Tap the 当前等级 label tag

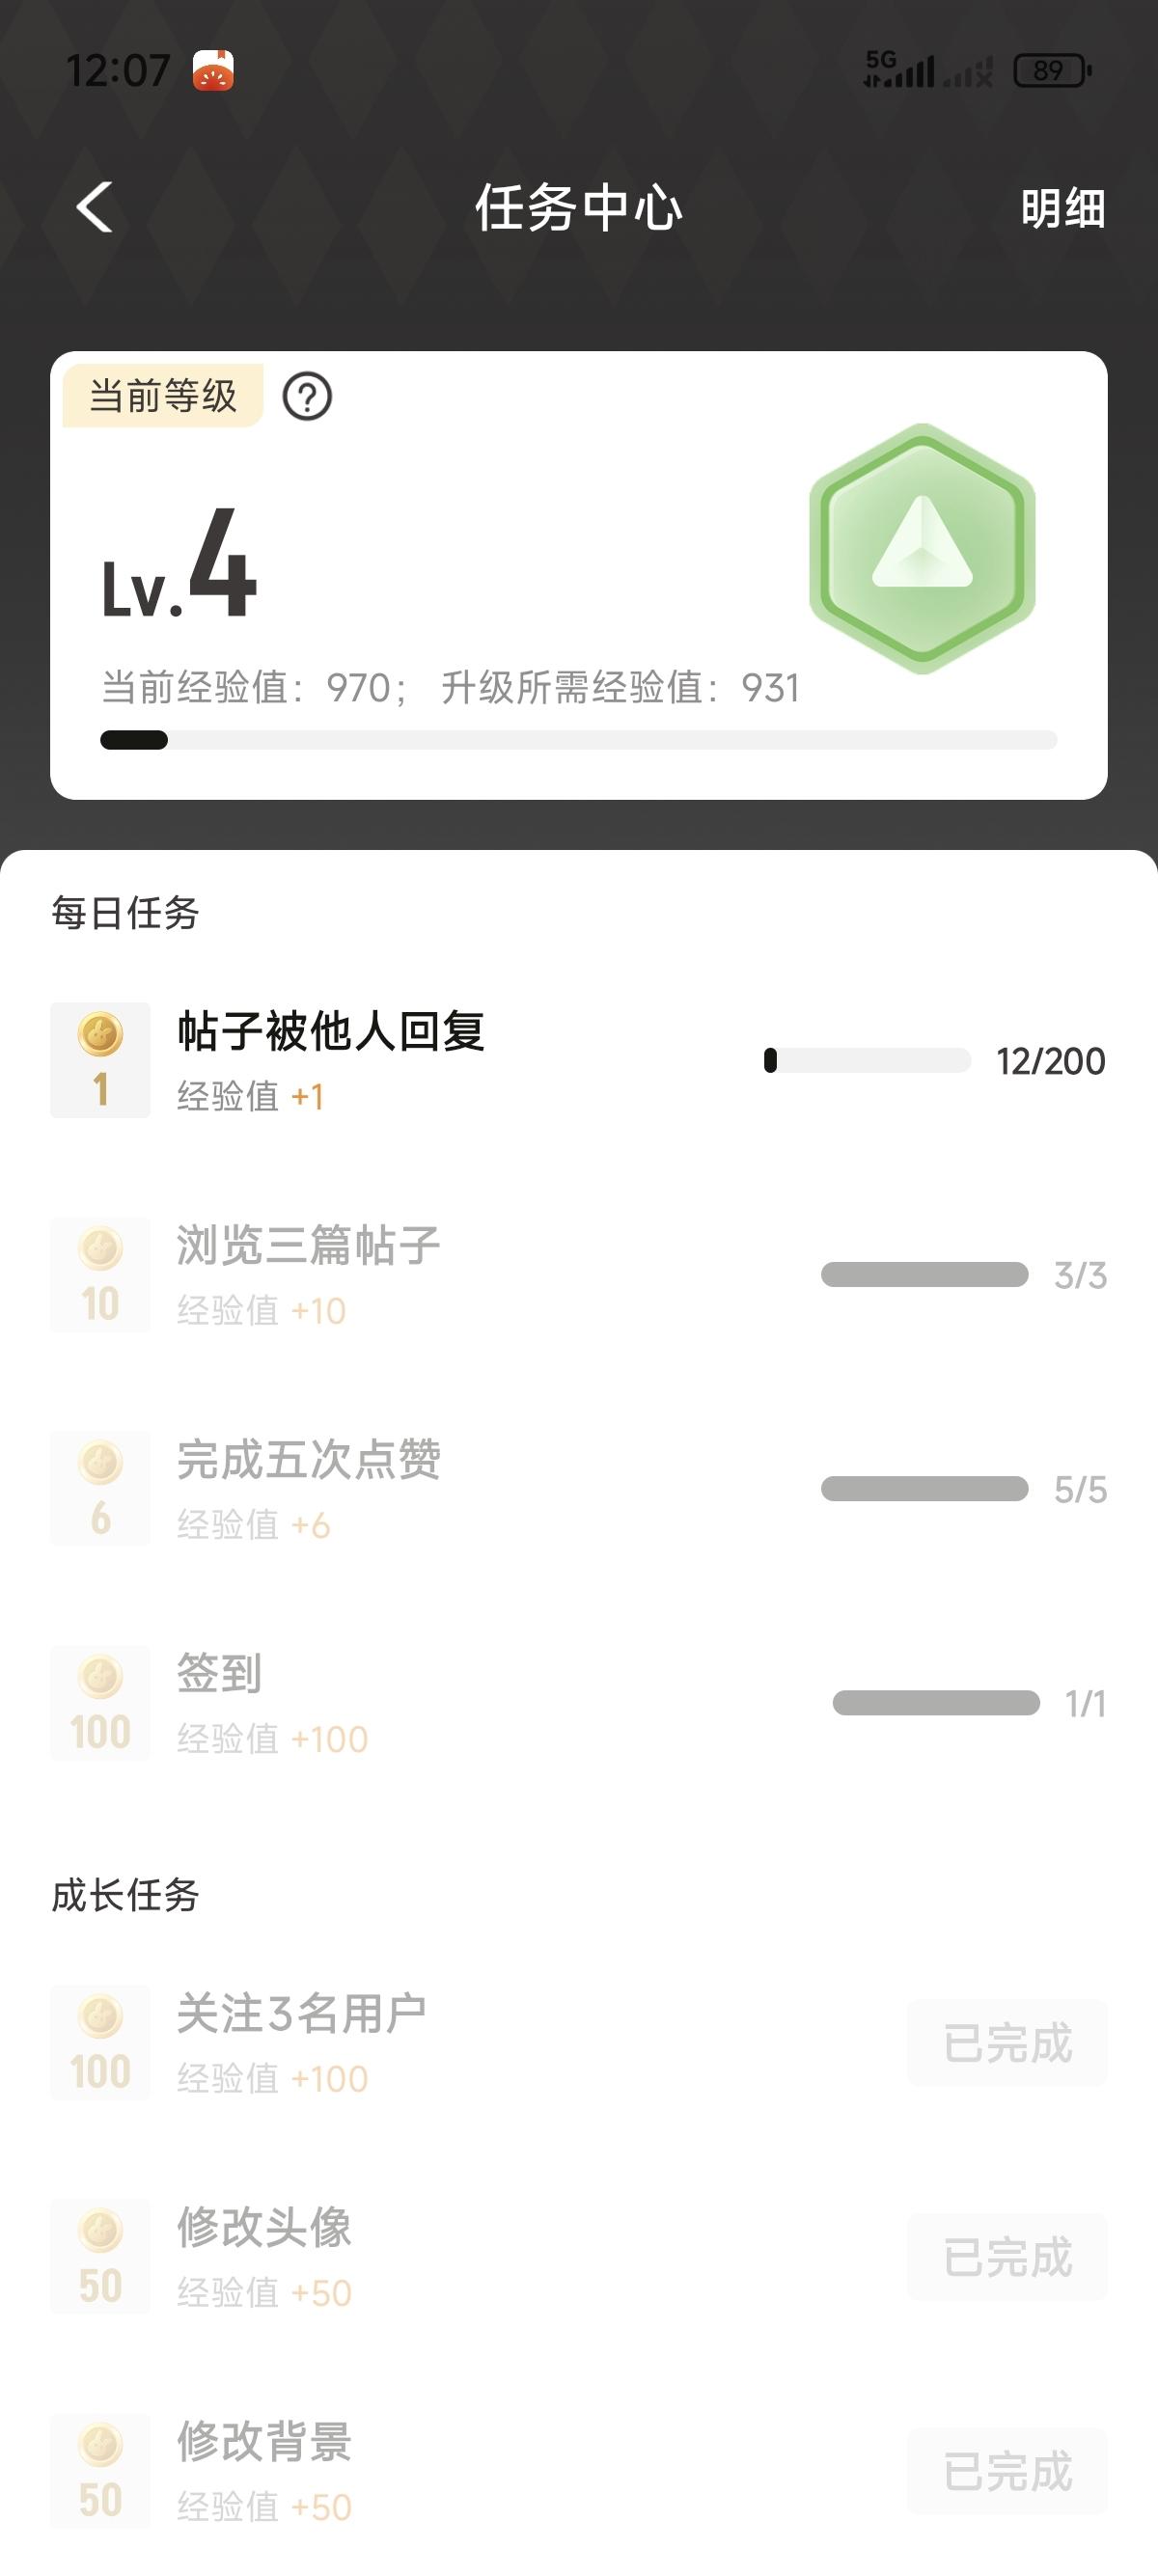click(163, 396)
